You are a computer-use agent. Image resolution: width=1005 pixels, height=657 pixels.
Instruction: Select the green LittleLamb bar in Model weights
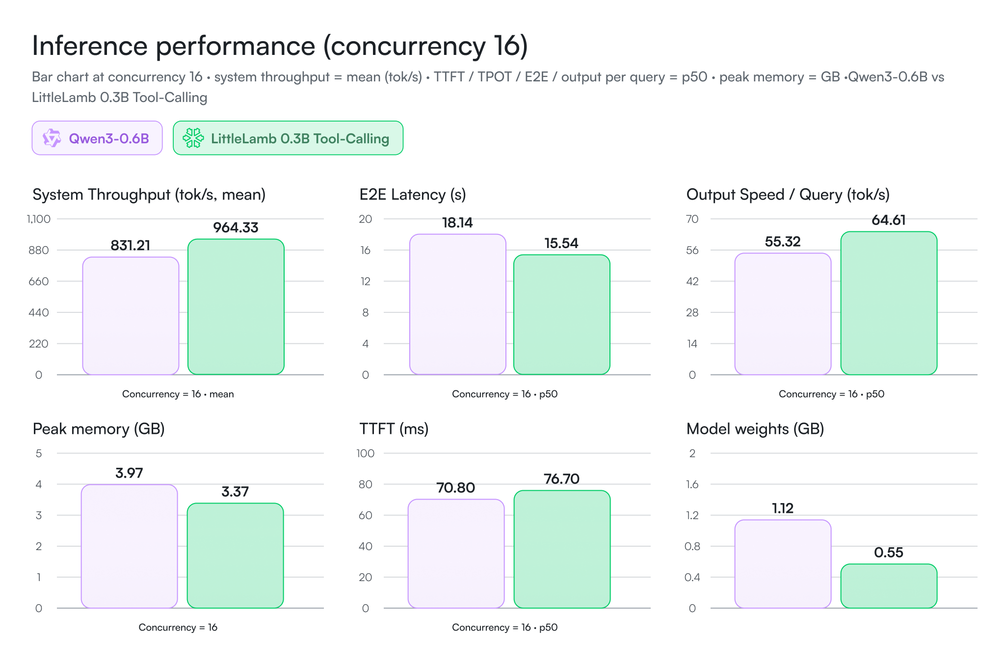click(889, 586)
